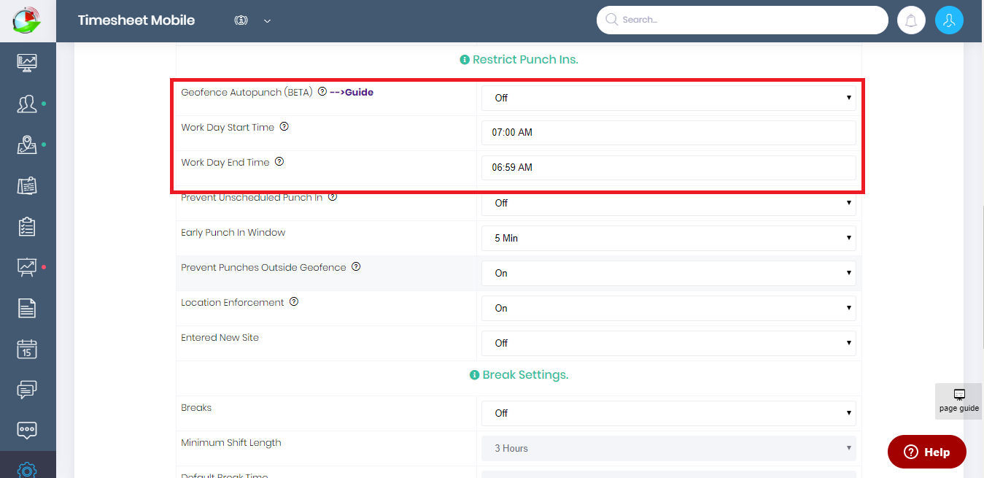The image size is (984, 478).
Task: Click the Break Settings. heading
Action: 525,375
